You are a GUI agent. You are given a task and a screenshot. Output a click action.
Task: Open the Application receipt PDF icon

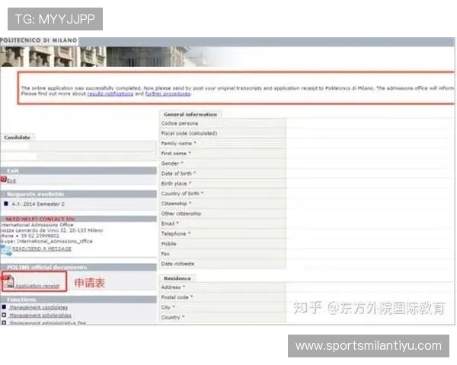pos(8,281)
